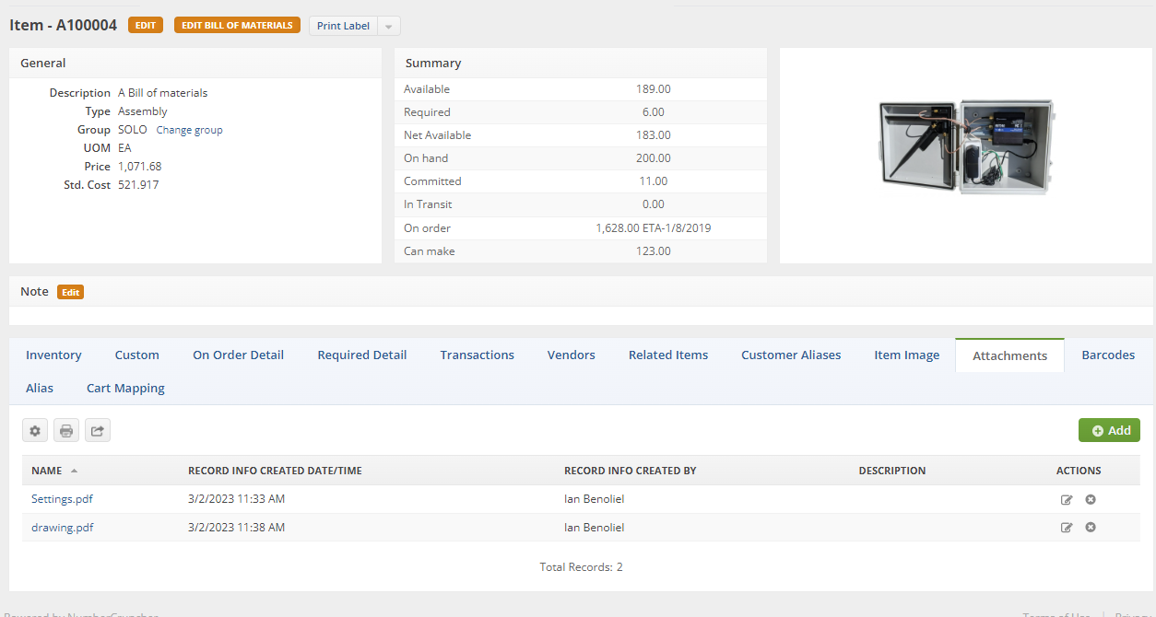
Task: Open the Custom tab
Action: click(x=137, y=355)
